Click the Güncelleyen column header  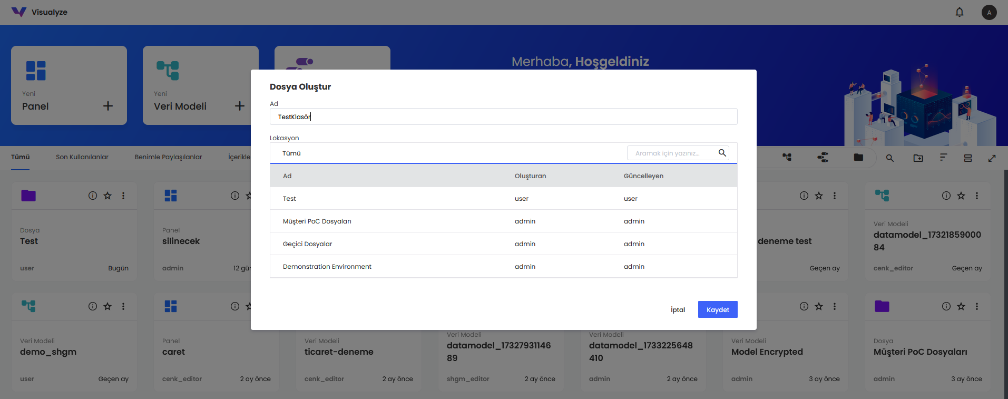point(643,176)
